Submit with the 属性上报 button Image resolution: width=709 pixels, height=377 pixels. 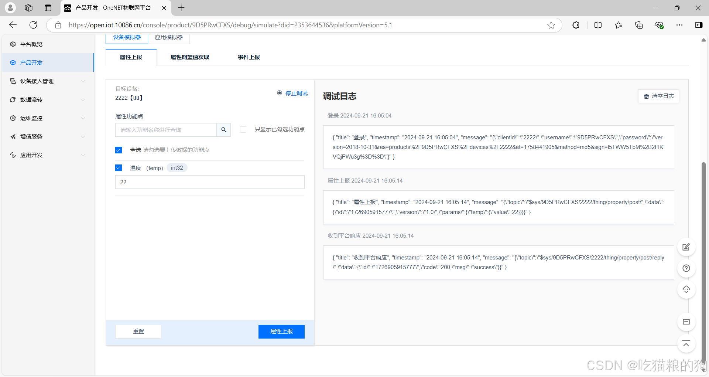[x=281, y=331]
